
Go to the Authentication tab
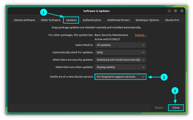point(92,20)
